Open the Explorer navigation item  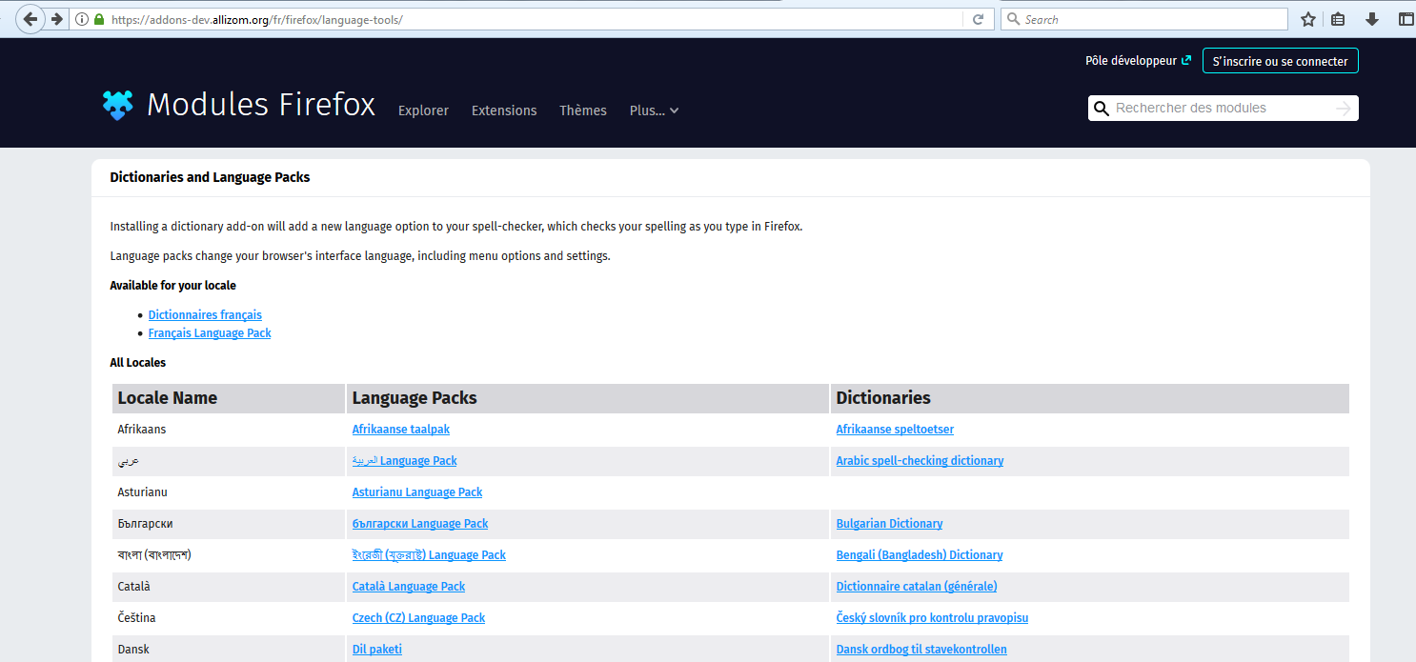[423, 110]
